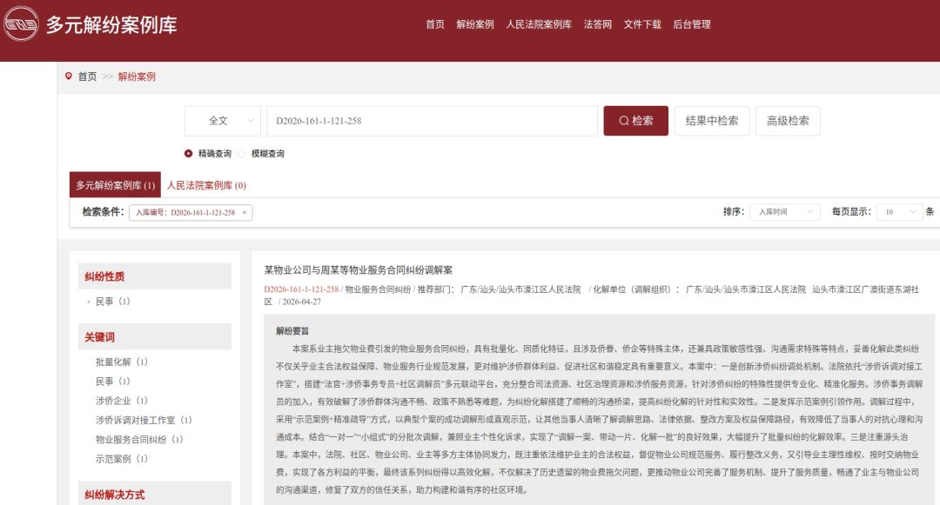Filter by keyword 涉侨企业 (1)
This screenshot has height=505, width=940.
pyautogui.click(x=122, y=401)
